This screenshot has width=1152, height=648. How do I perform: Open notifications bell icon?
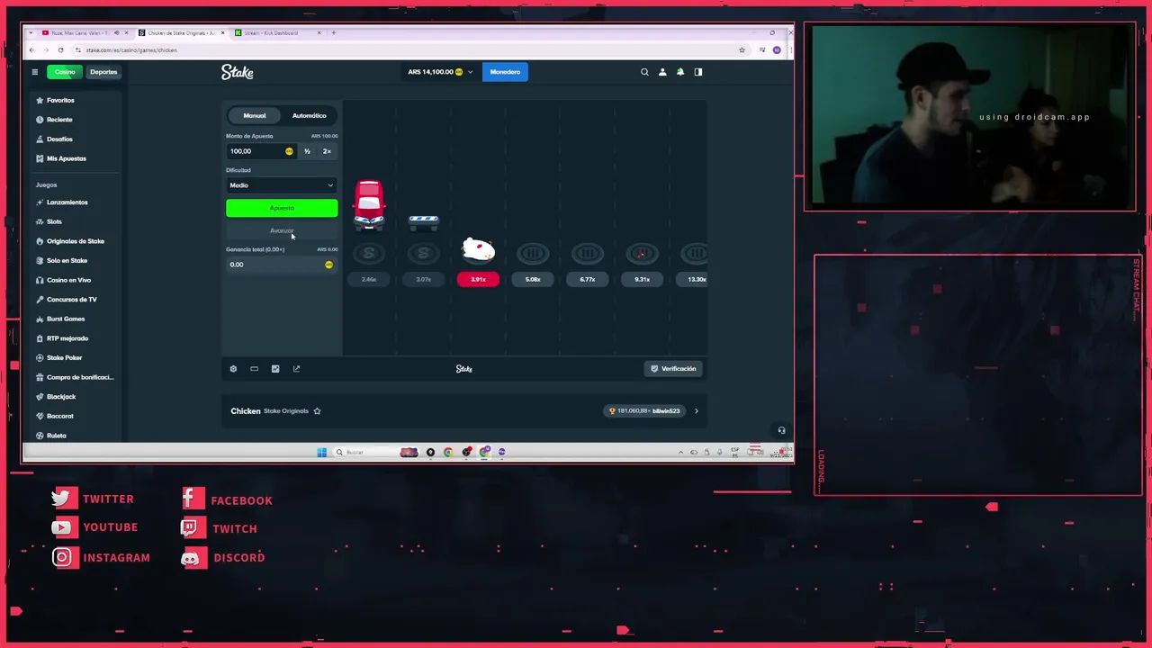coord(680,72)
